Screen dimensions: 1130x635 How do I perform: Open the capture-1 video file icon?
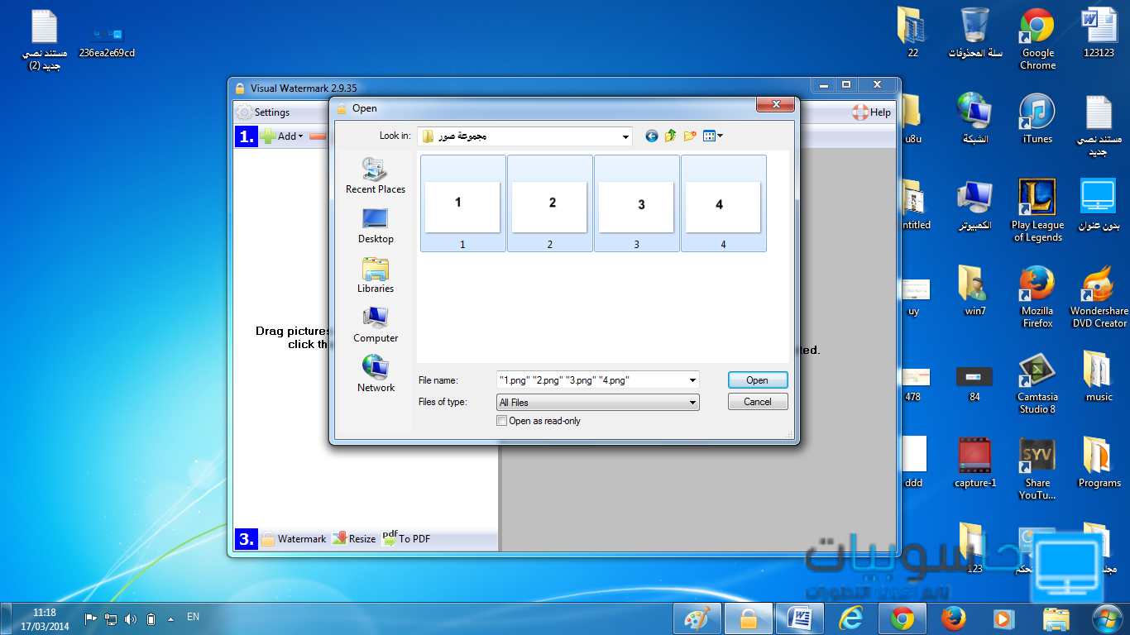(975, 462)
